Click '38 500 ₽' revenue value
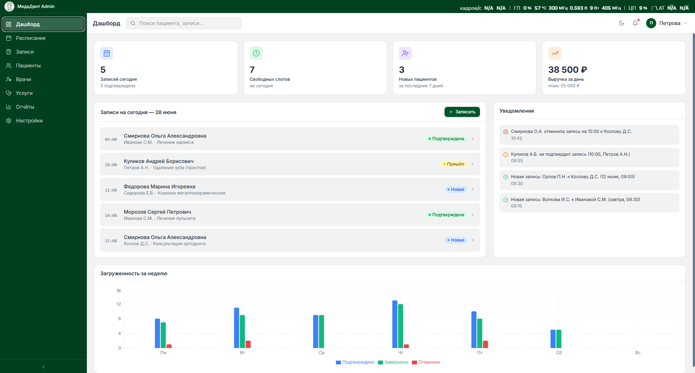 568,70
